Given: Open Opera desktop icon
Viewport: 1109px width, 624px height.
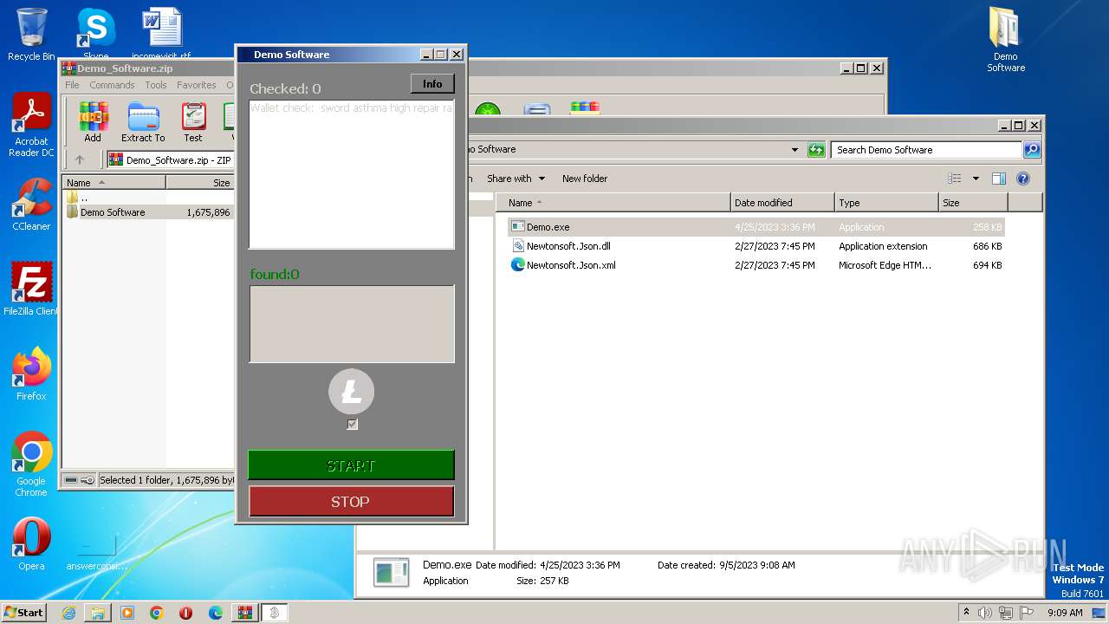Looking at the screenshot, I should [x=31, y=543].
